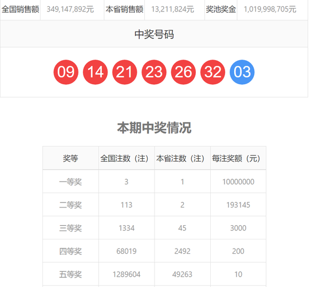Click the prize amount 3000

point(238,228)
